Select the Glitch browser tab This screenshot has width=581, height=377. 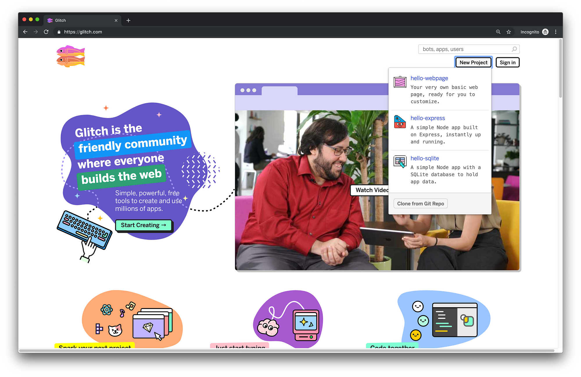83,20
